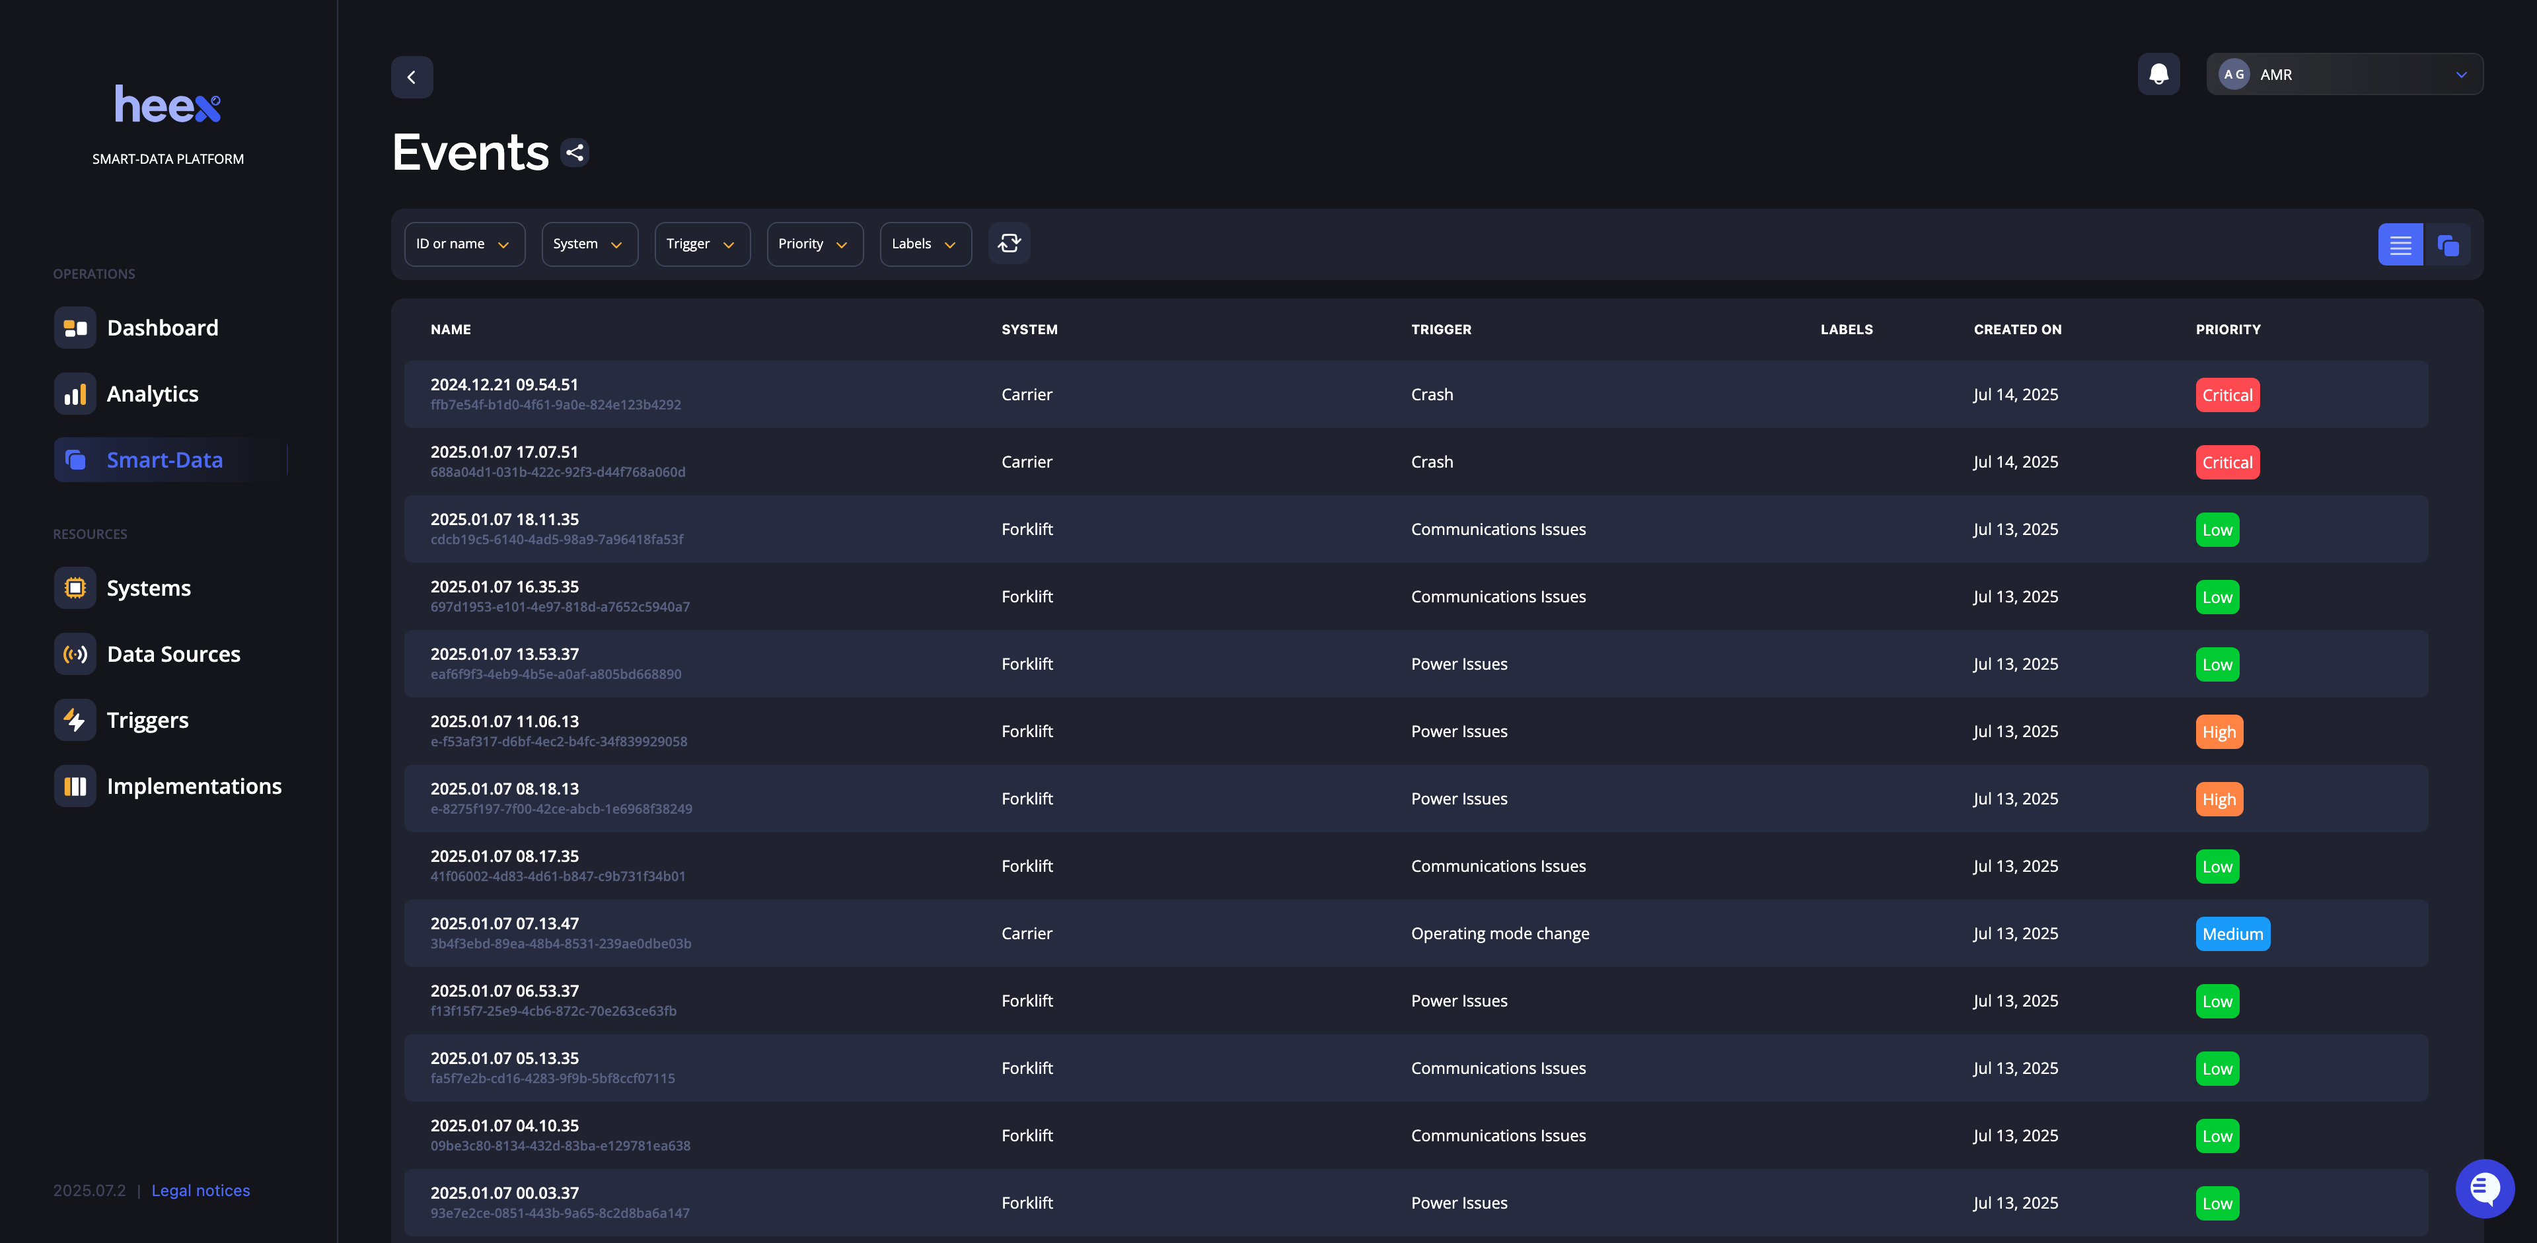Open the chat support bubble
2537x1243 pixels.
click(2484, 1188)
